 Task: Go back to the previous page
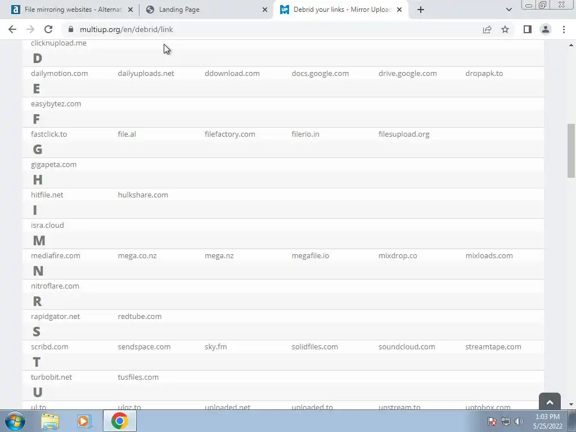pos(12,29)
